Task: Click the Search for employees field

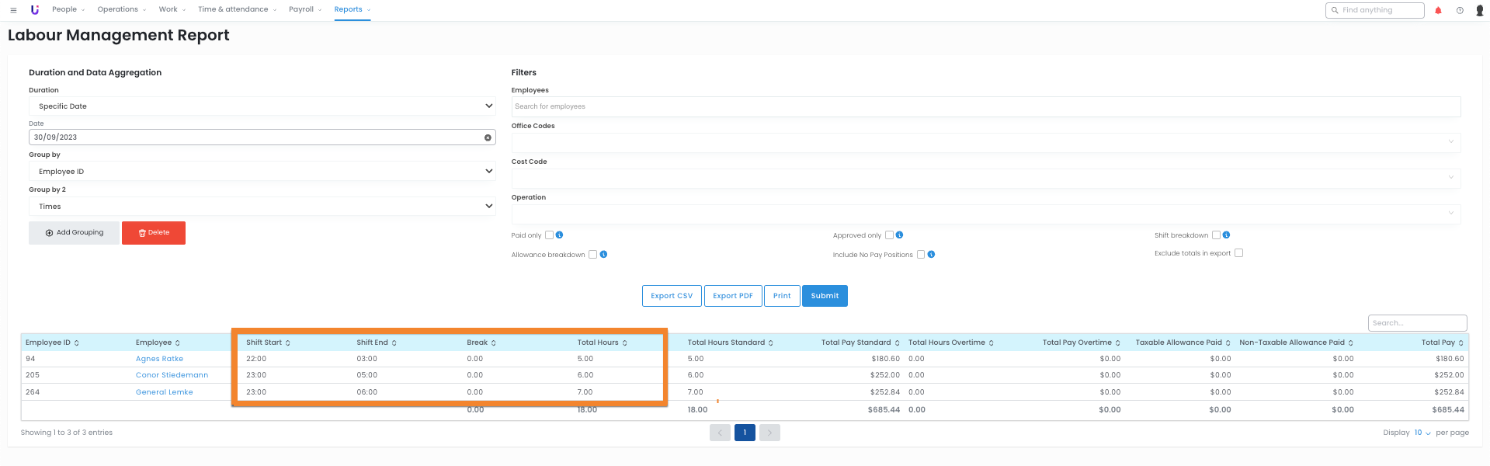Action: pyautogui.click(x=985, y=106)
